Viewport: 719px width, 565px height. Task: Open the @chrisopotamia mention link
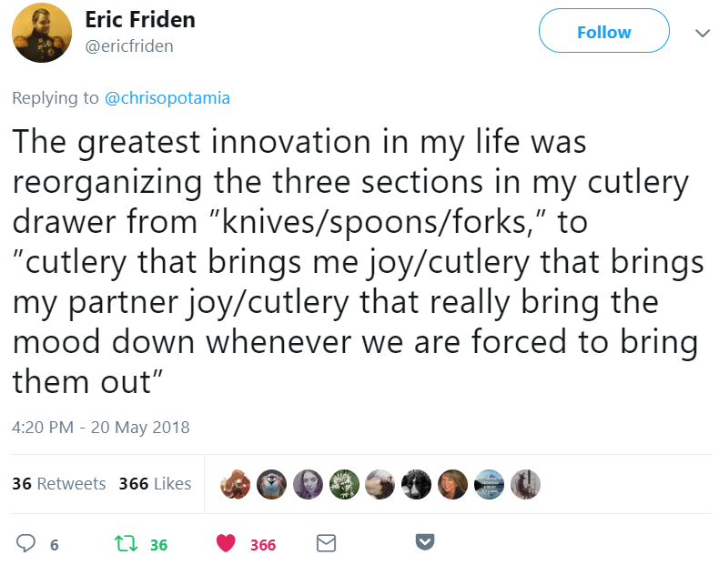167,98
